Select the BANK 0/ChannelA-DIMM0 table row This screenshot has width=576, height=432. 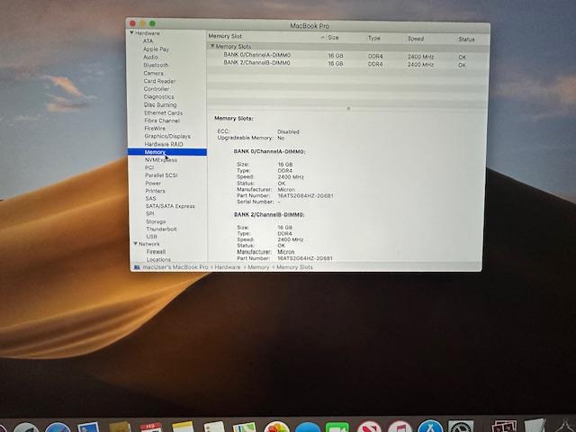[347, 56]
